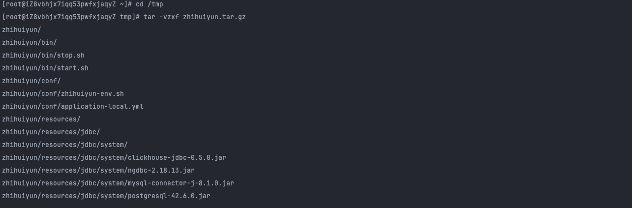Click the zhihuiyun-env.sh file path
This screenshot has width=632, height=208.
coord(63,94)
